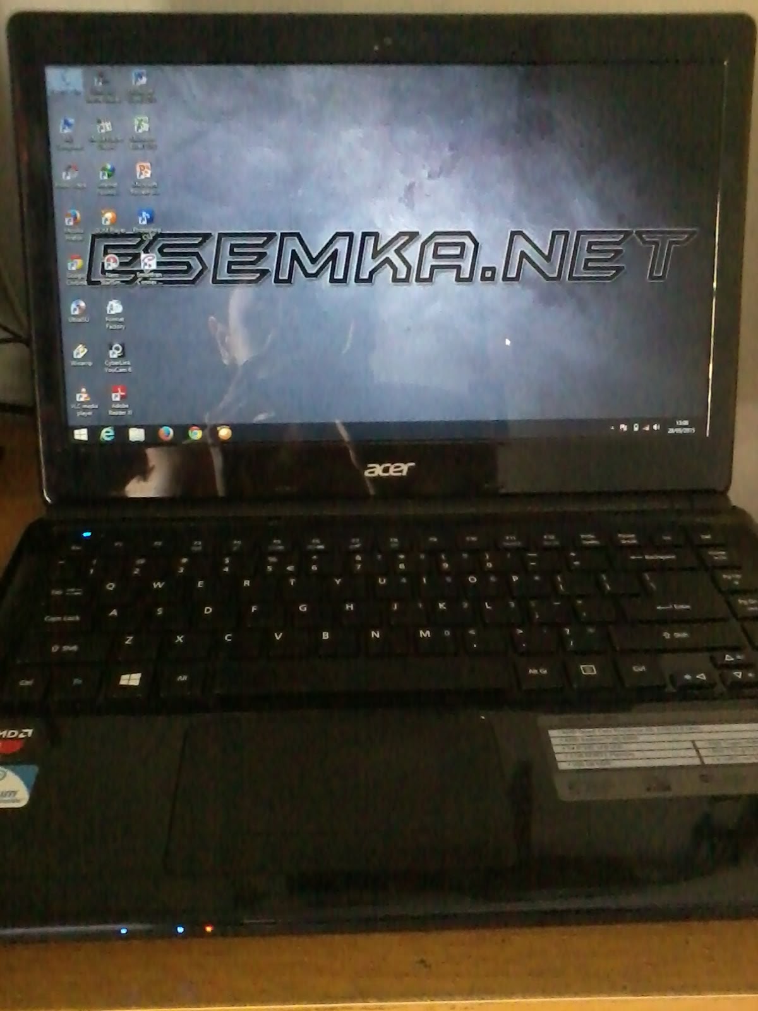Viewport: 758px width, 1011px height.
Task: Click the Windows Start button
Action: point(81,435)
